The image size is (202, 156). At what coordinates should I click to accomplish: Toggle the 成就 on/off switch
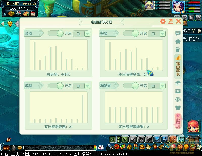click(x=56, y=86)
